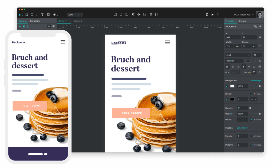Click the Edit shadow link
This screenshot has width=273, height=168.
tap(242, 128)
